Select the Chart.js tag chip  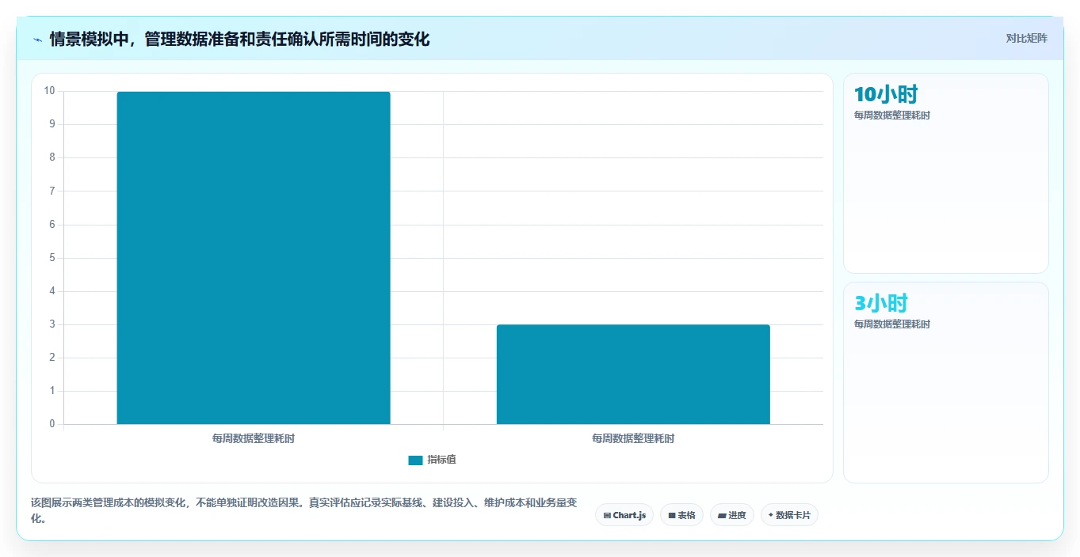[x=624, y=515]
